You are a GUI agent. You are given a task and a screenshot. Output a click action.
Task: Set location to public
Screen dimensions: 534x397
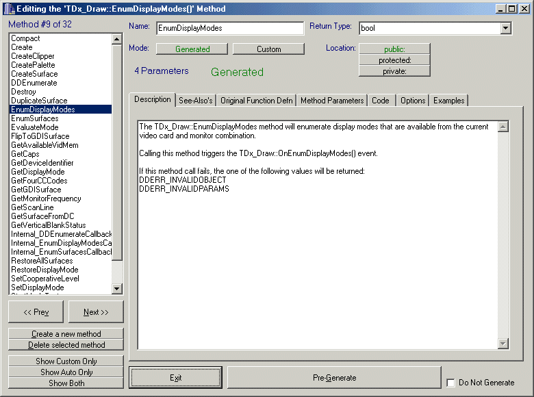(x=394, y=49)
